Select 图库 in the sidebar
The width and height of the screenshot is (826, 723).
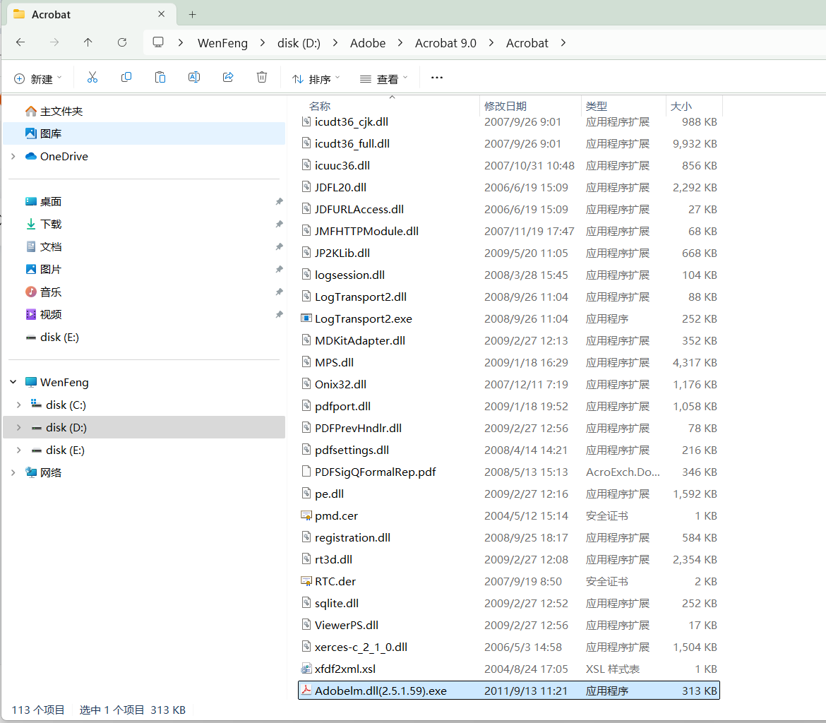coord(144,134)
